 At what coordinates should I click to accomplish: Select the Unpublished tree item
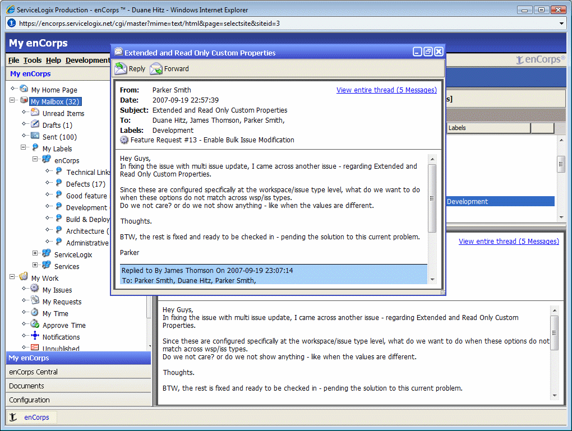point(61,348)
